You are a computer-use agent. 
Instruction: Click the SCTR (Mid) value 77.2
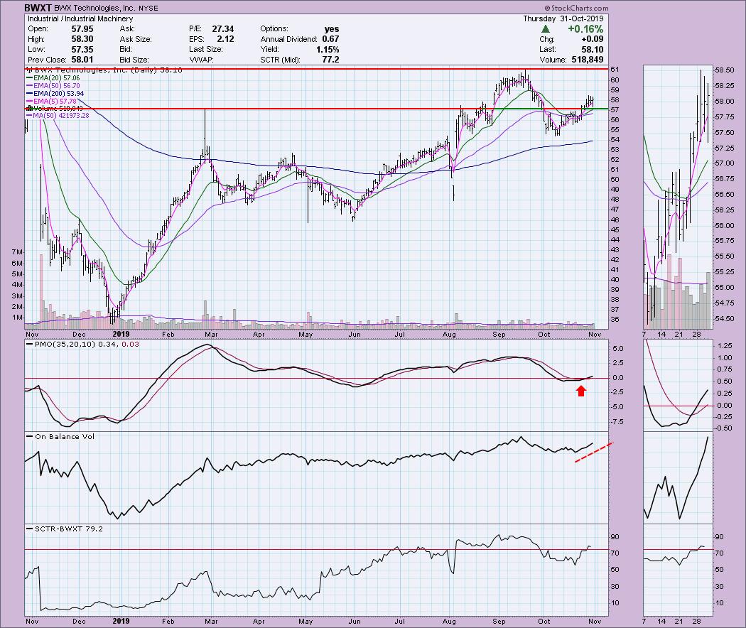click(x=330, y=60)
